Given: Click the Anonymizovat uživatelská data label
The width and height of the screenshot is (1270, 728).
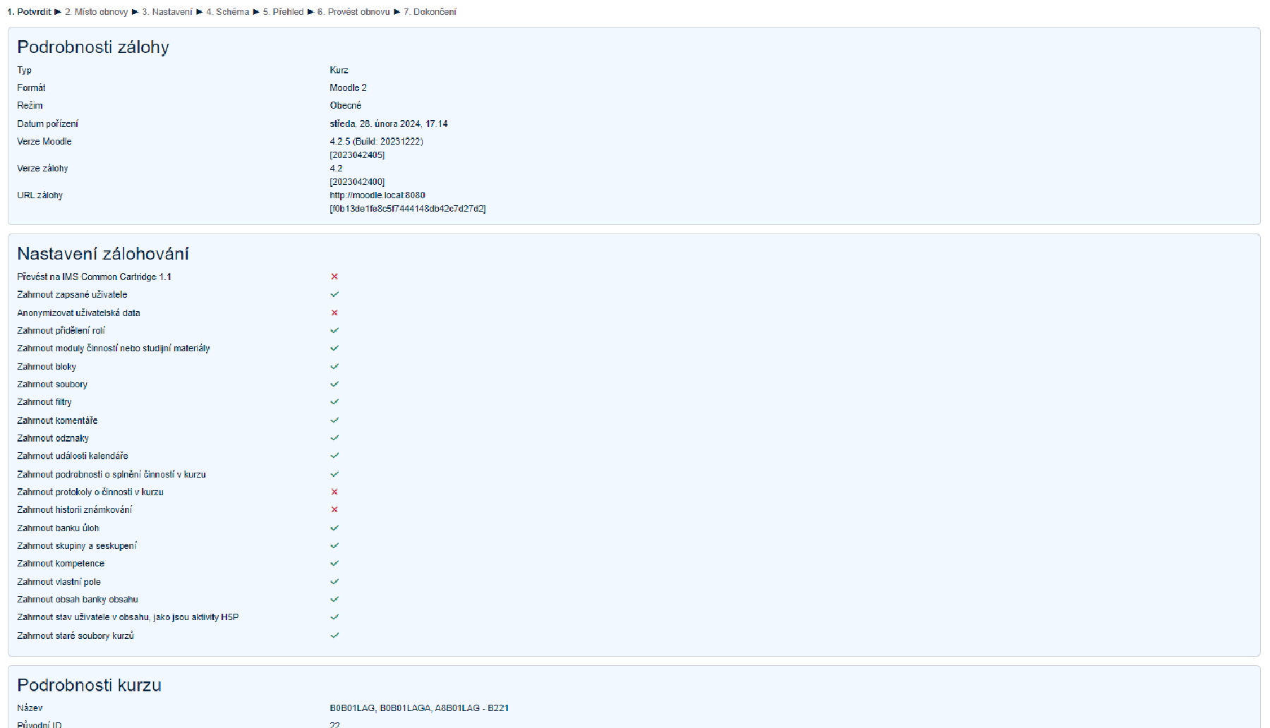Looking at the screenshot, I should (78, 313).
